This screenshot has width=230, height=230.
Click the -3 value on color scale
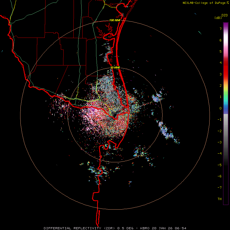click(220, 142)
